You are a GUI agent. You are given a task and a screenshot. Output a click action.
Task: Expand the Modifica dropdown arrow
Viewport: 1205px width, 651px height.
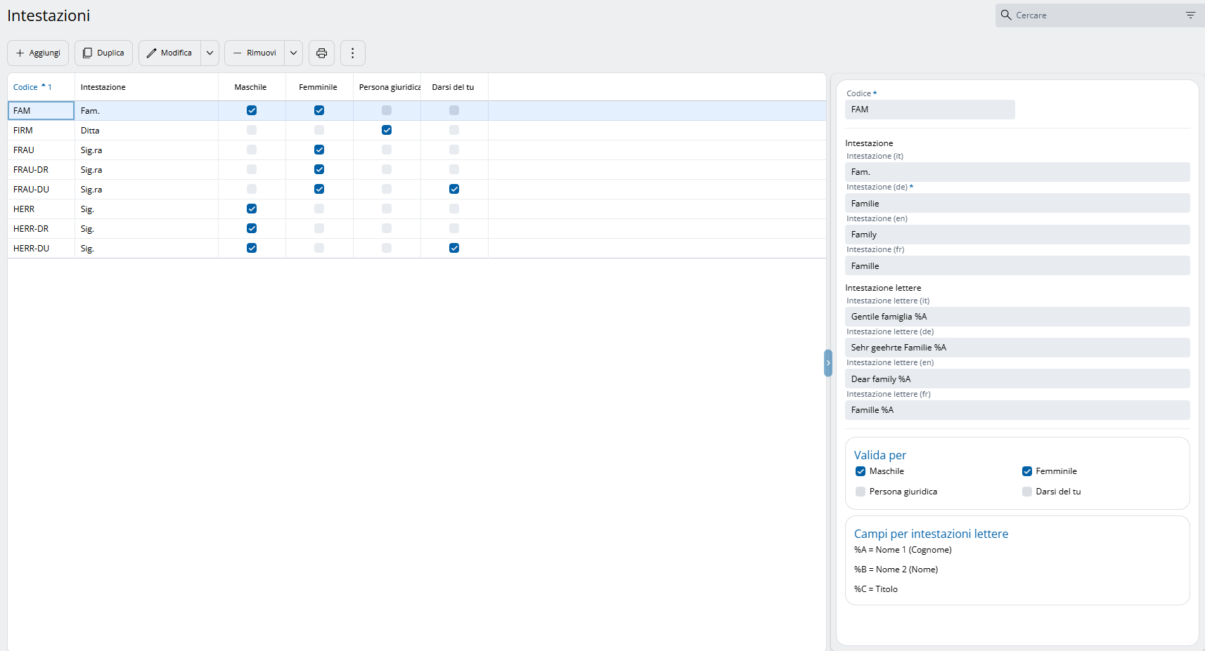(x=210, y=53)
